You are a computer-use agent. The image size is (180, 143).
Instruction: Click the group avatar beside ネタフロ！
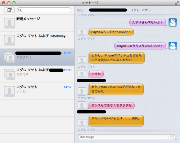click(9, 57)
